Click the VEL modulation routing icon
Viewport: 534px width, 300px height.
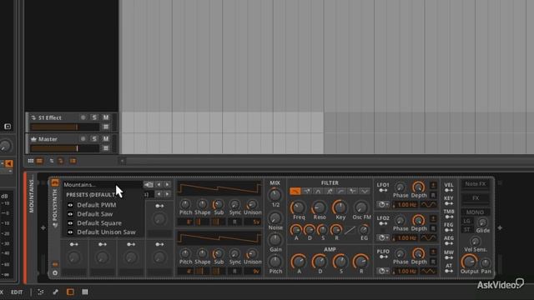[449, 191]
